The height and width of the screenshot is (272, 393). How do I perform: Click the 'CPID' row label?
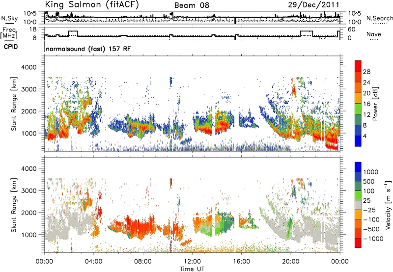click(11, 47)
